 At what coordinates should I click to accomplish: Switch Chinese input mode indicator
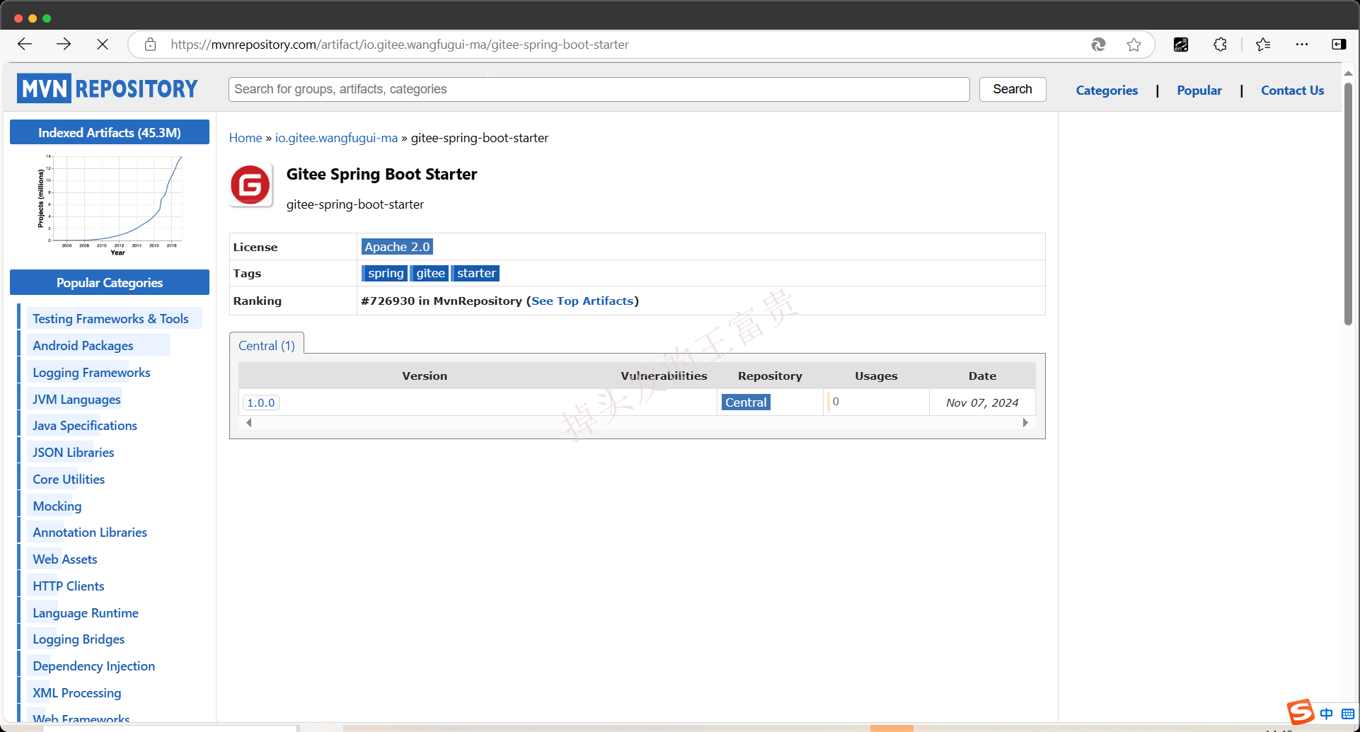click(x=1326, y=714)
